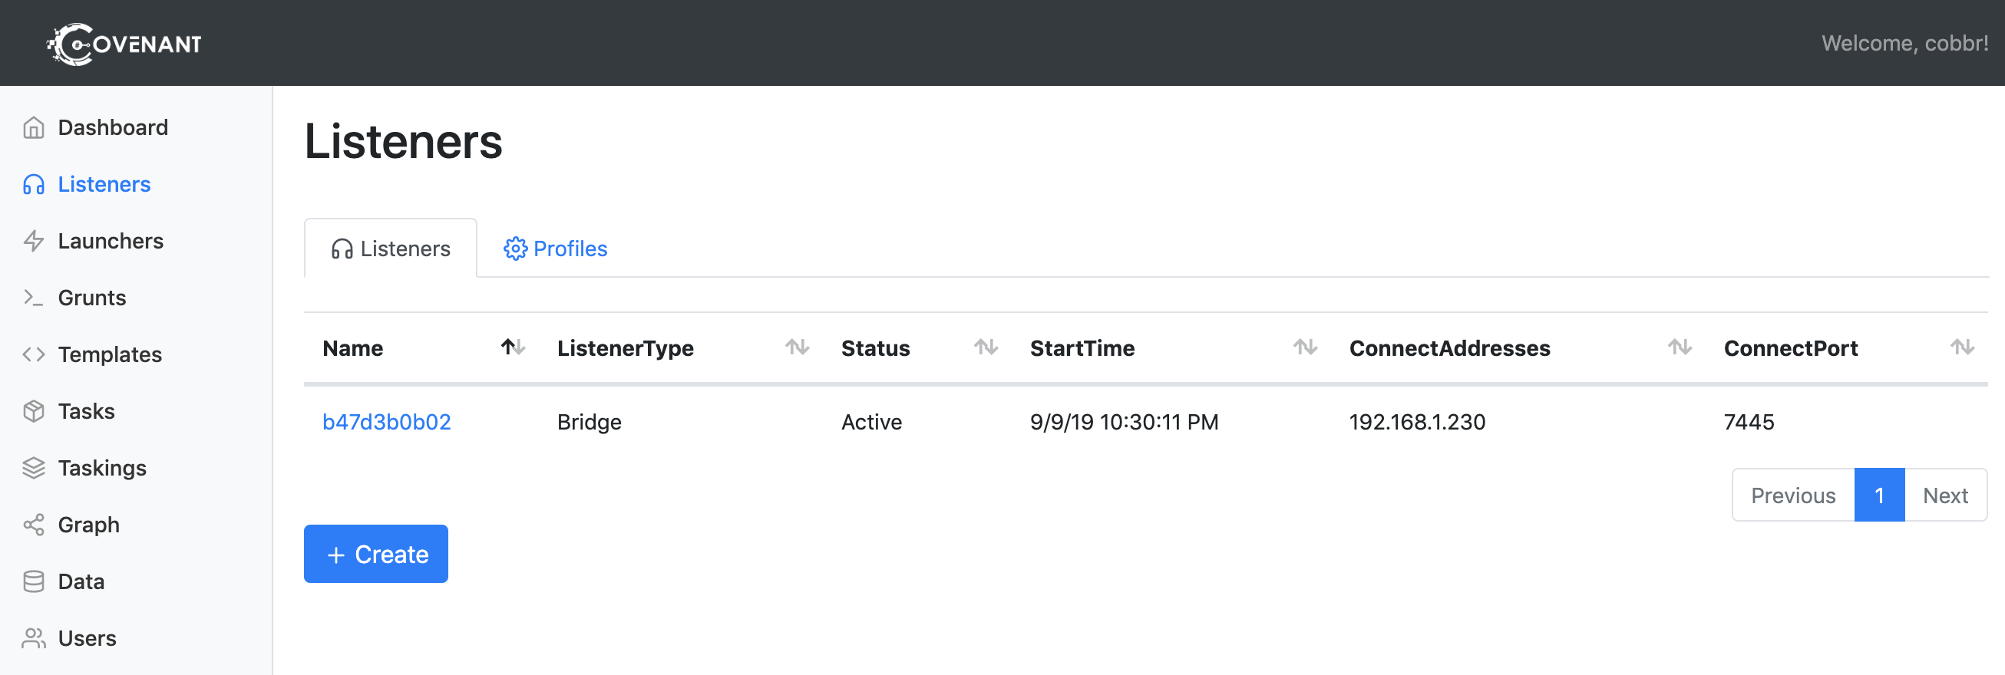The width and height of the screenshot is (2005, 675).
Task: Switch to the Profiles tab
Action: [555, 249]
